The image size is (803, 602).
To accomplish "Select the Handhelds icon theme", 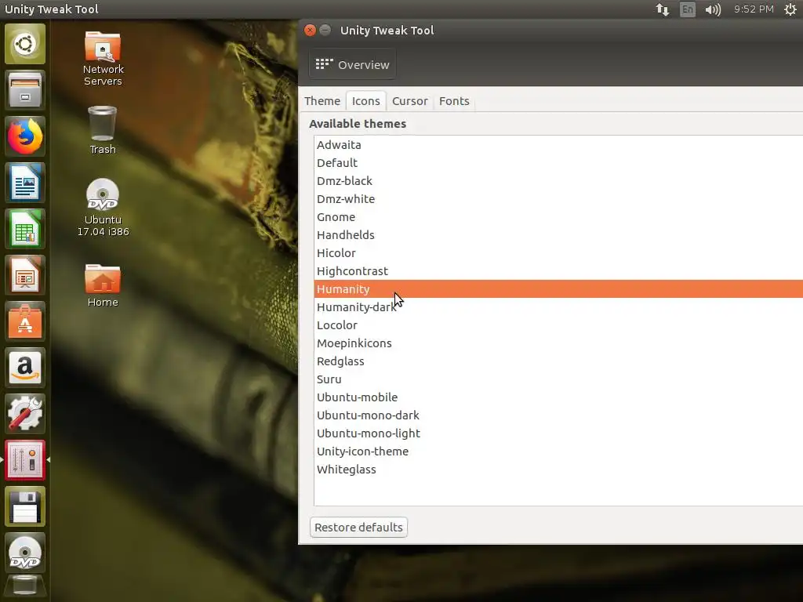I will click(558, 235).
